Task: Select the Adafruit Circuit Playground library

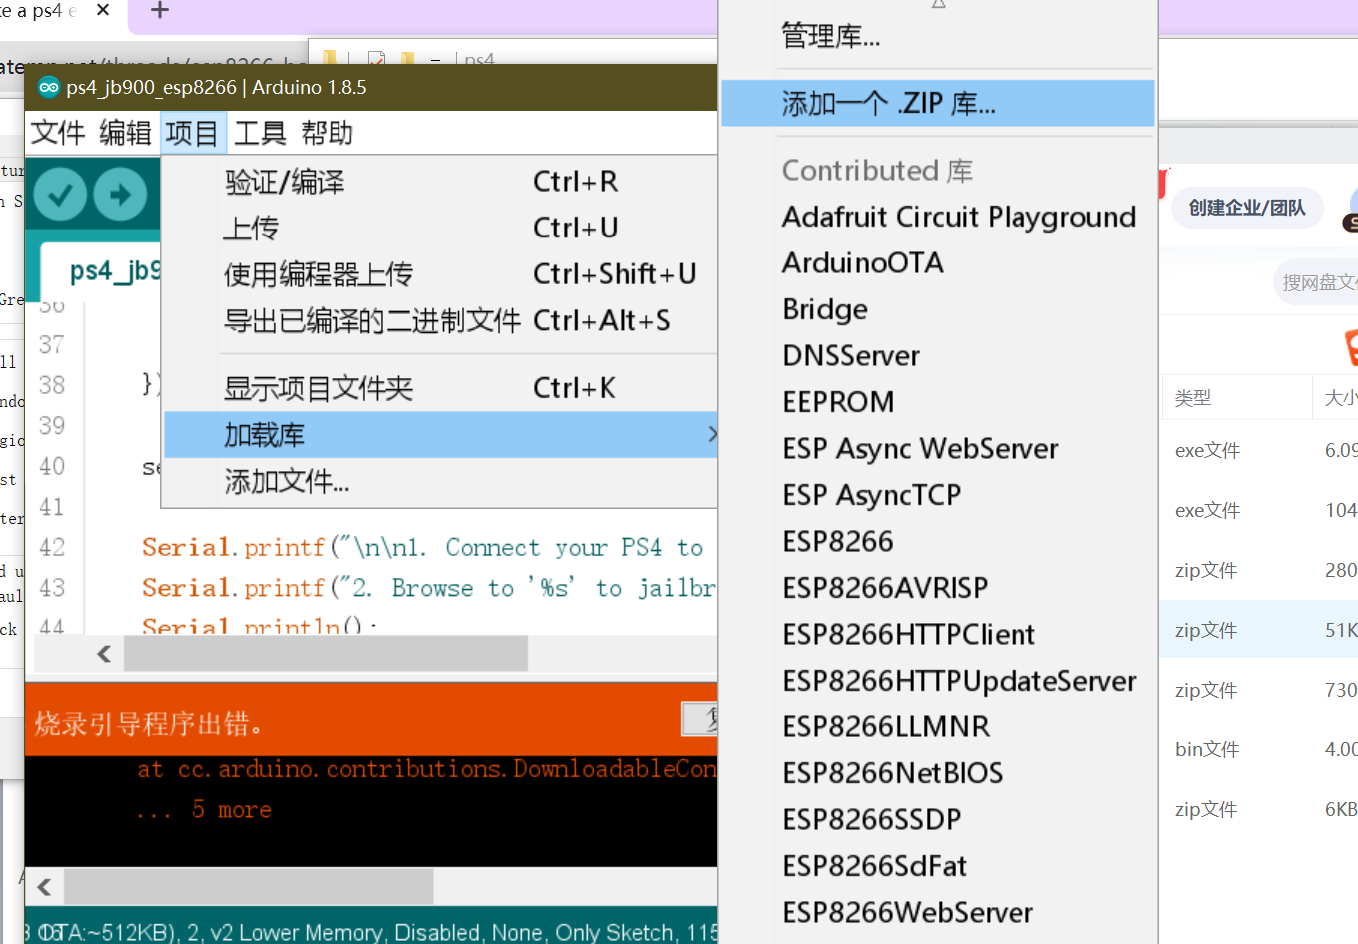Action: [x=938, y=217]
